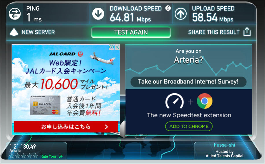The height and width of the screenshot is (164, 265).
Task: Click the red Japanese apply button
Action: point(66,127)
